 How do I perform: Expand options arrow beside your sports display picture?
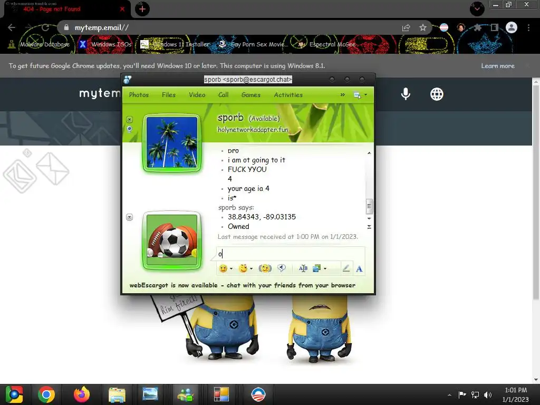tap(130, 217)
